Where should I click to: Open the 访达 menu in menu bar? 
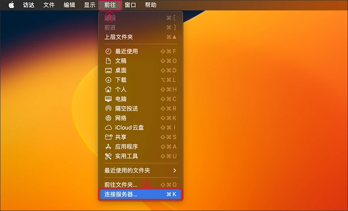(29, 5)
